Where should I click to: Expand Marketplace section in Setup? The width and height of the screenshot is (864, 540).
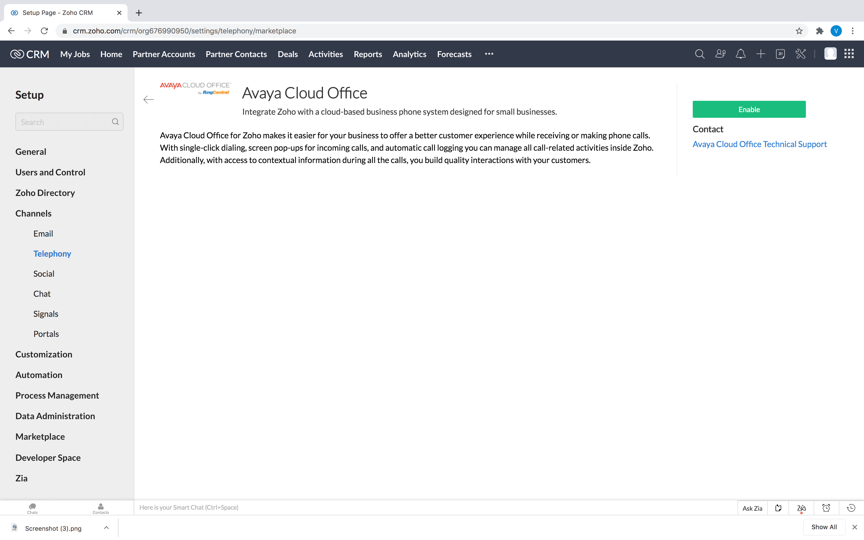pyautogui.click(x=40, y=436)
